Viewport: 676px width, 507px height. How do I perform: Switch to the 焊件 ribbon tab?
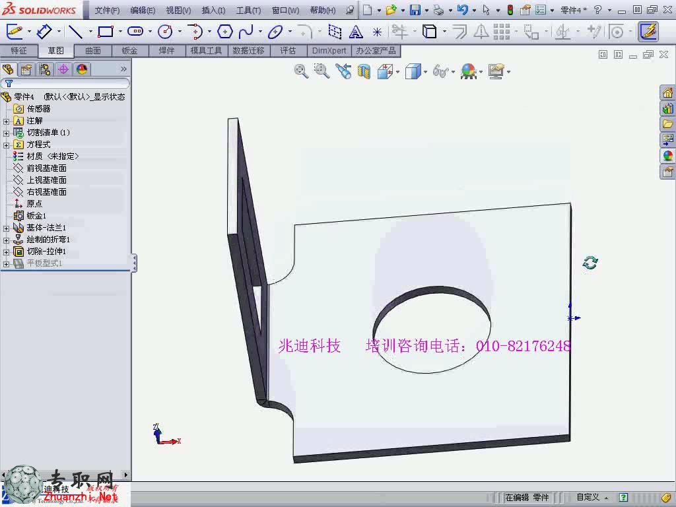[x=166, y=51]
